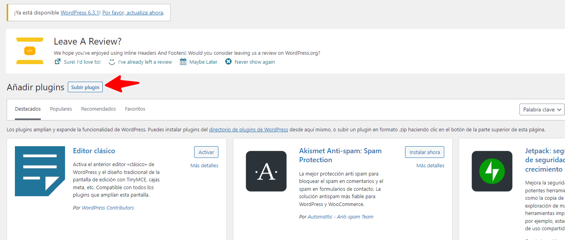Viewport: 565px width, 240px height.
Task: Click the Jetpack plugin icon
Action: (492, 171)
